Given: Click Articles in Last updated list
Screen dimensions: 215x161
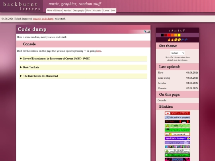Looking at the screenshot, I should pos(162,83).
